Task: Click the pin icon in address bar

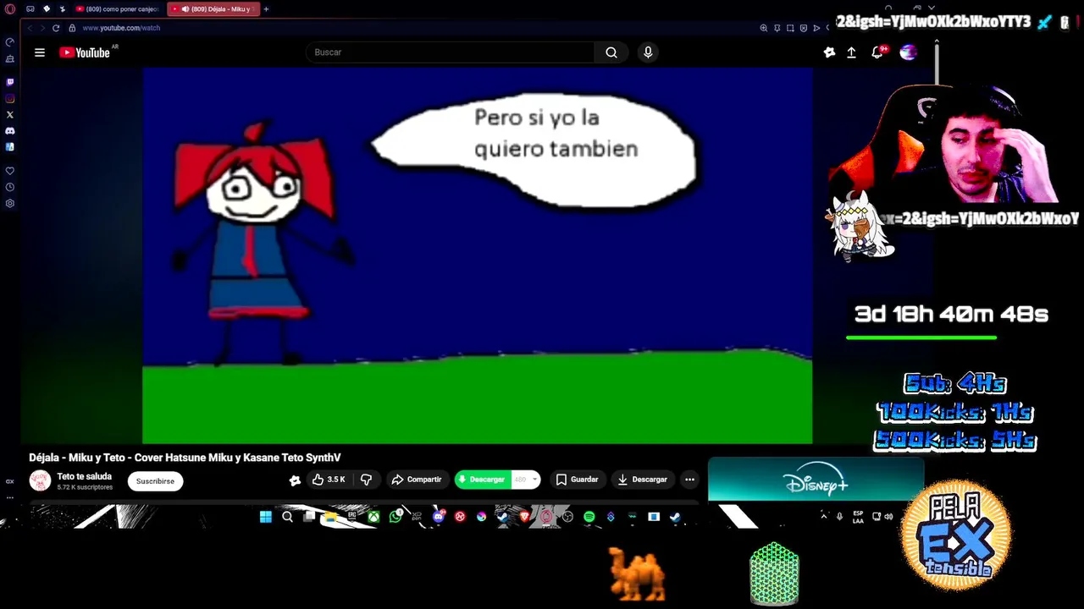Action: tap(777, 28)
